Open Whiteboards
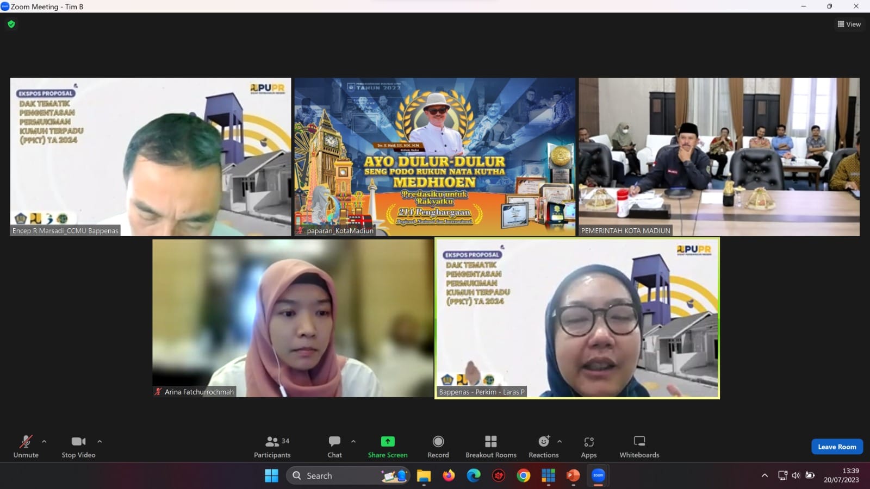The width and height of the screenshot is (870, 489). click(x=639, y=446)
